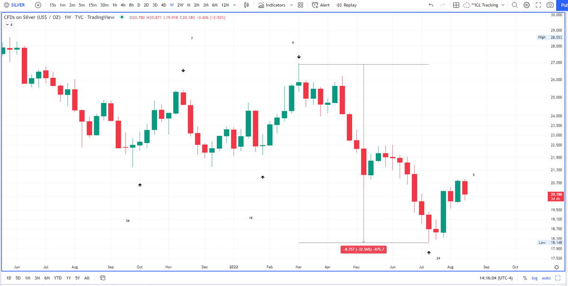
Task: Switch to the 8h timeframe
Action: (x=131, y=5)
